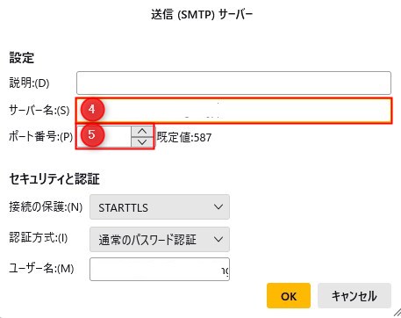Focus the 説明 description text field
The width and height of the screenshot is (401, 318).
click(x=233, y=83)
